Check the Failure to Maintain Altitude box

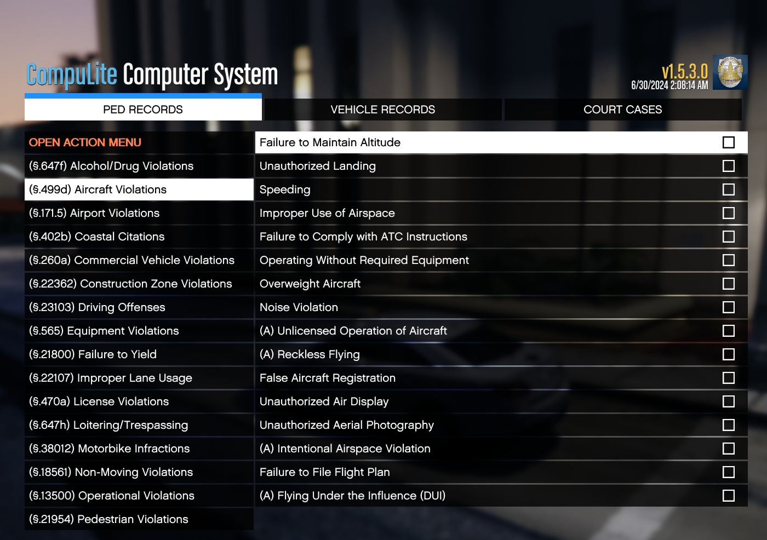click(x=728, y=142)
